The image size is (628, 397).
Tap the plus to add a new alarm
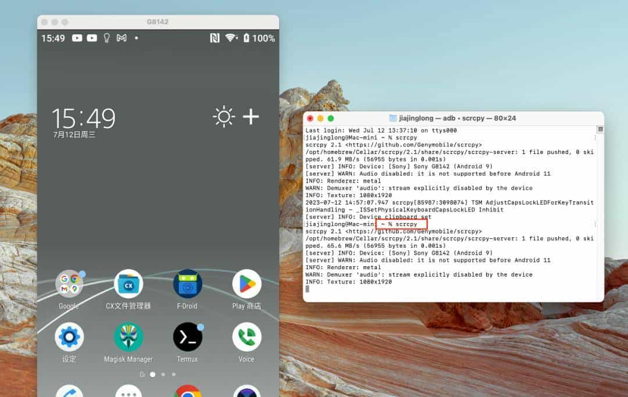[x=251, y=116]
